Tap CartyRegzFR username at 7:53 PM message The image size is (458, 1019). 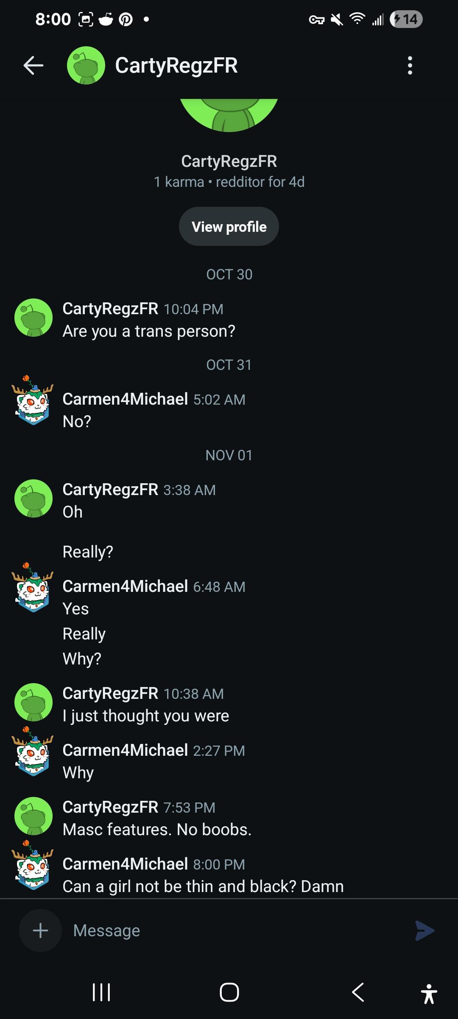110,807
